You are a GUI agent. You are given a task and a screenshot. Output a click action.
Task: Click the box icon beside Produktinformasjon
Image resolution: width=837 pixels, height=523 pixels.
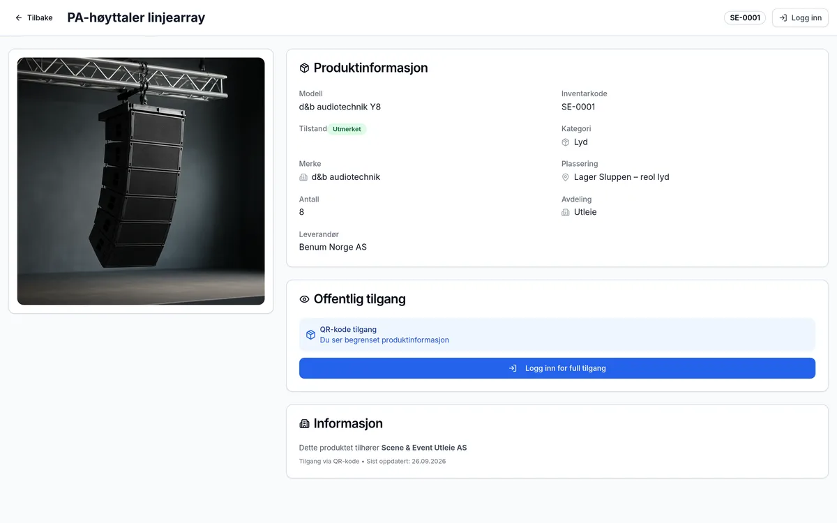point(304,68)
